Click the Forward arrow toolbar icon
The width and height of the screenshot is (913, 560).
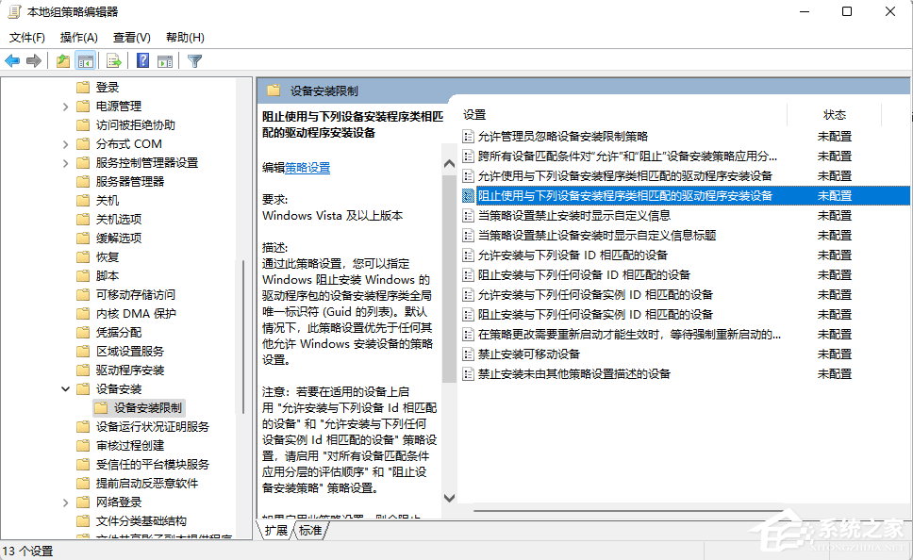pyautogui.click(x=34, y=60)
